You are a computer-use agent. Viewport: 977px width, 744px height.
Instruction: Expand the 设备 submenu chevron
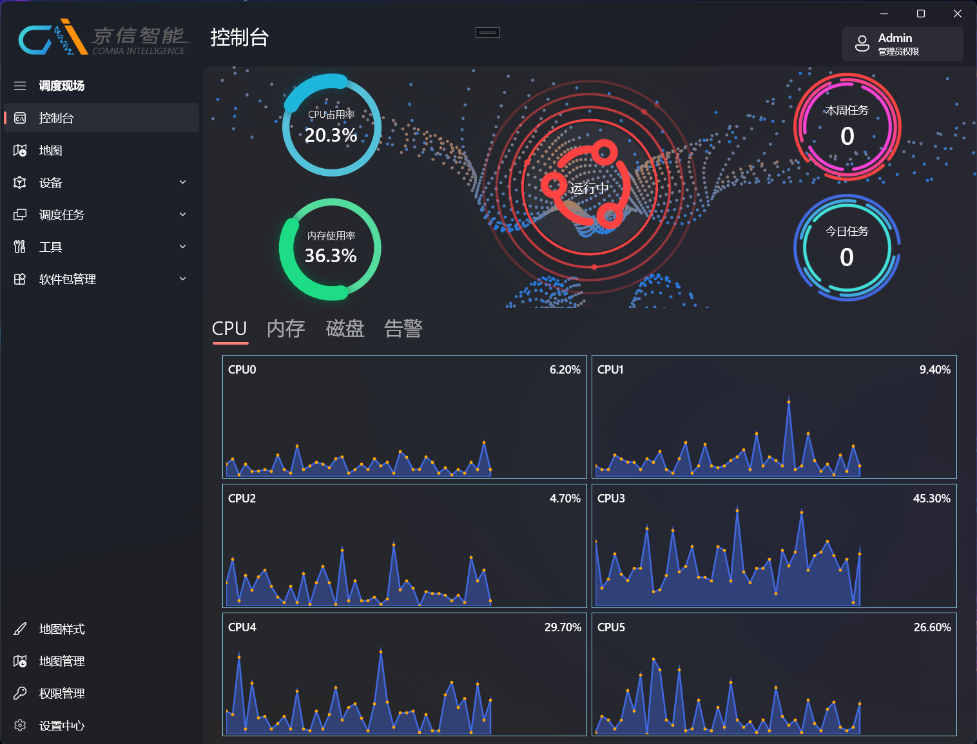(x=182, y=182)
